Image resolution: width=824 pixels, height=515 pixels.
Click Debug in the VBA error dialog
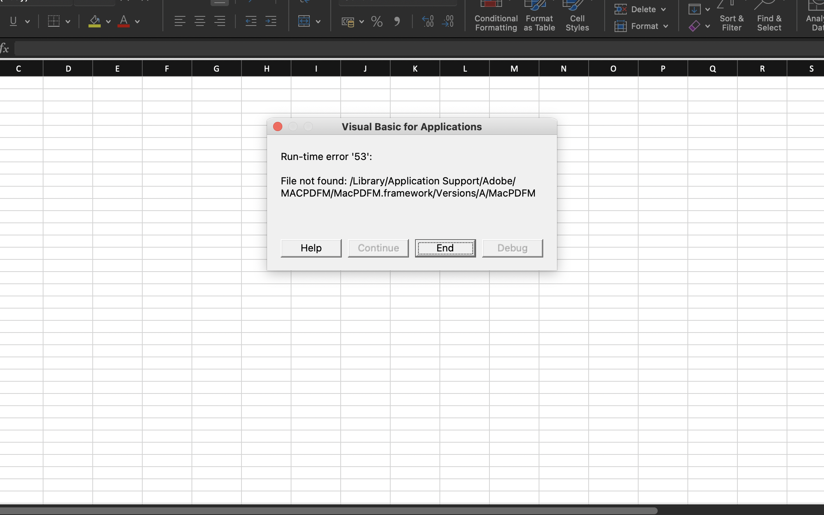(x=512, y=248)
